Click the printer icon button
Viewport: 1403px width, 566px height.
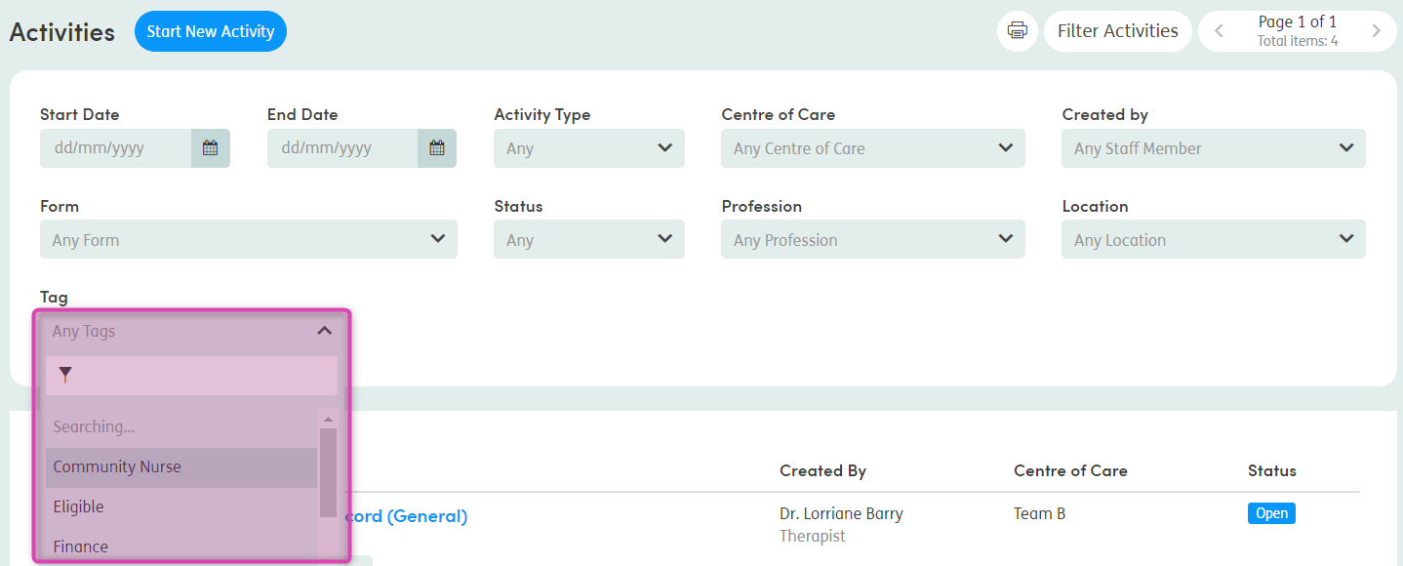pos(1018,31)
